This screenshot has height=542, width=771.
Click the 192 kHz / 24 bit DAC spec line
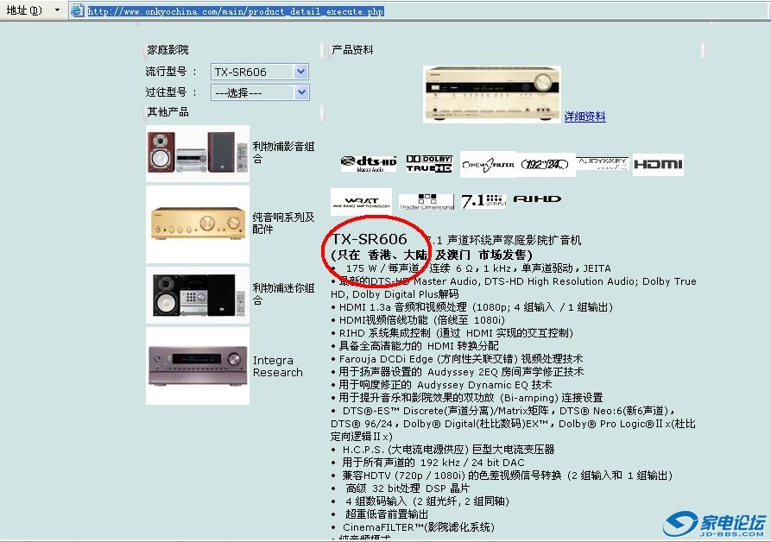click(x=427, y=463)
